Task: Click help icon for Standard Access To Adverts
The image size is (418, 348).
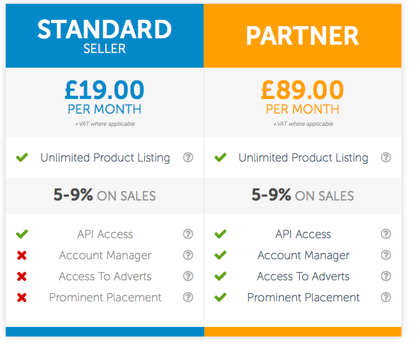Action: tap(188, 276)
